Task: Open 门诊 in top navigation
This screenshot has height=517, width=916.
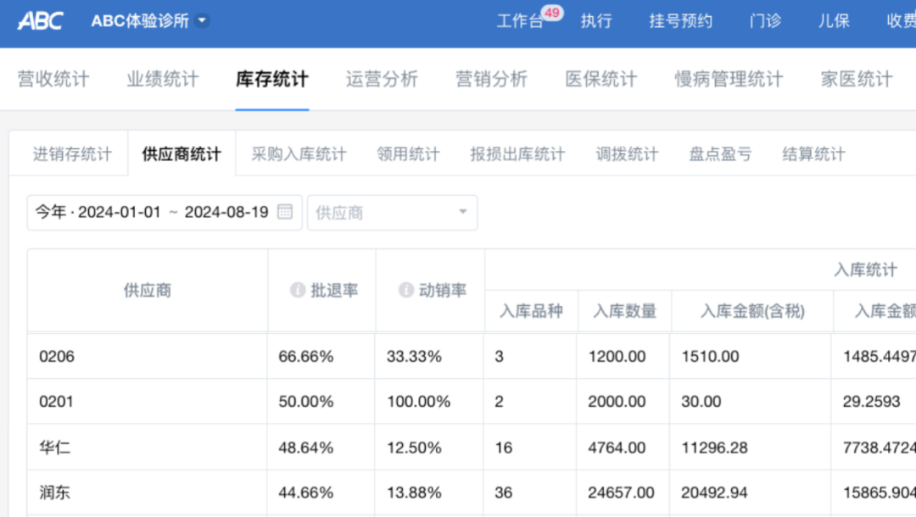Action: (x=765, y=21)
